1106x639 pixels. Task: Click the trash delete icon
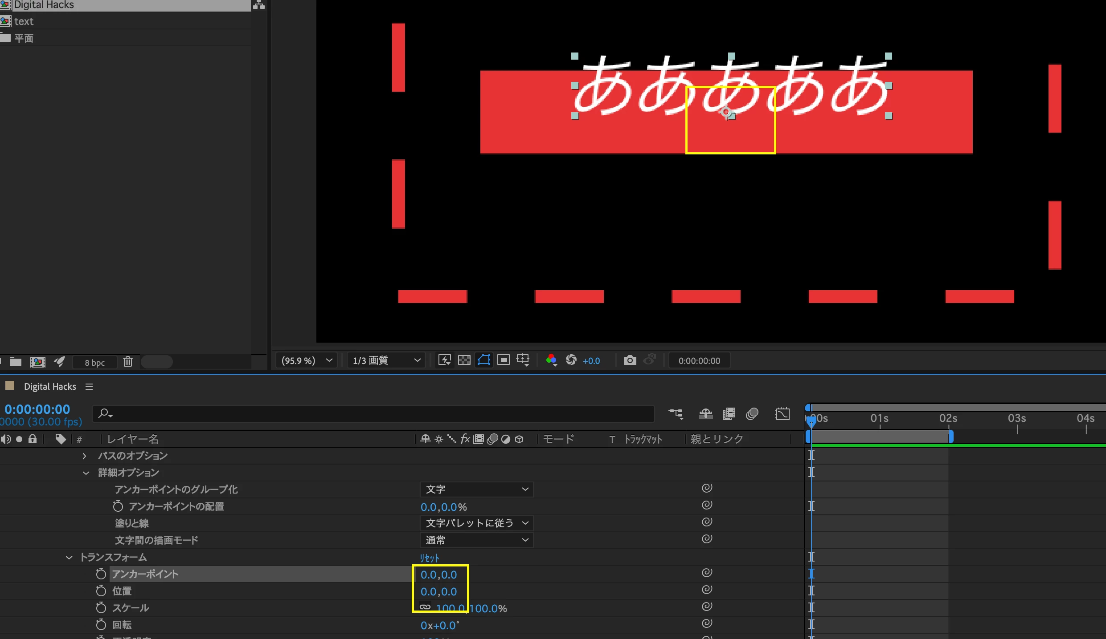point(128,361)
